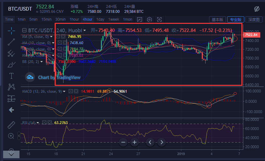Select the 15min interval
The image size is (265, 161).
[x=47, y=19]
